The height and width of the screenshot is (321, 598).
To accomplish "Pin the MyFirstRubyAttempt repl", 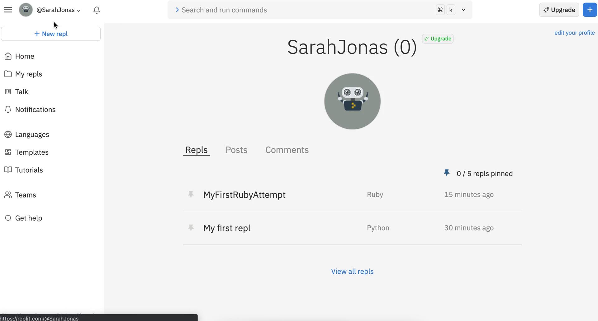I will 191,194.
